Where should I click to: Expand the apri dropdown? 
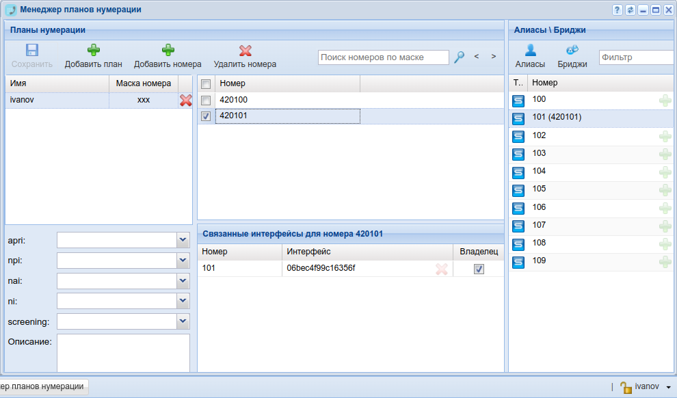pyautogui.click(x=183, y=240)
